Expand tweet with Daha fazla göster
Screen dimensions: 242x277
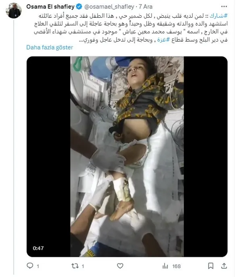(x=50, y=48)
